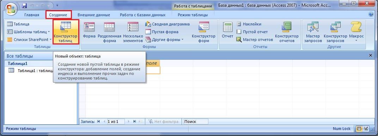Open the Работа с базами данных tab

point(143,15)
